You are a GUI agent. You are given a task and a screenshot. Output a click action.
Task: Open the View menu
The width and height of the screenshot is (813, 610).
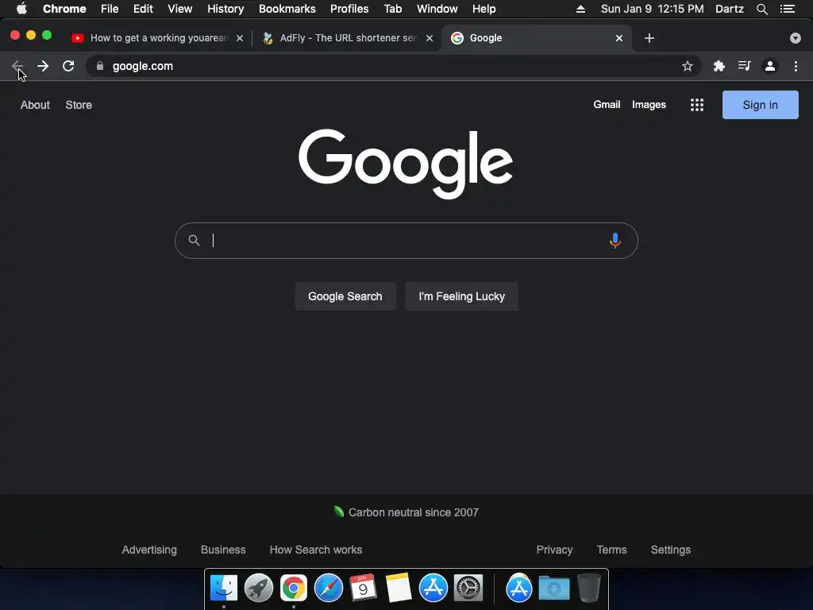180,9
